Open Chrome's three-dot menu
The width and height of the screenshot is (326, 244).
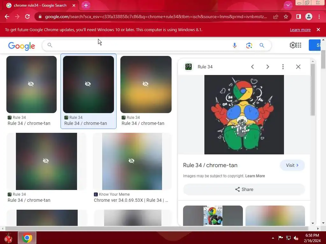click(x=319, y=17)
